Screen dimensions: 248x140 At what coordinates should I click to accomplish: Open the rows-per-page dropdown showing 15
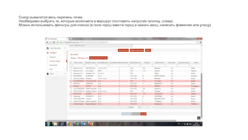[x=151, y=107]
